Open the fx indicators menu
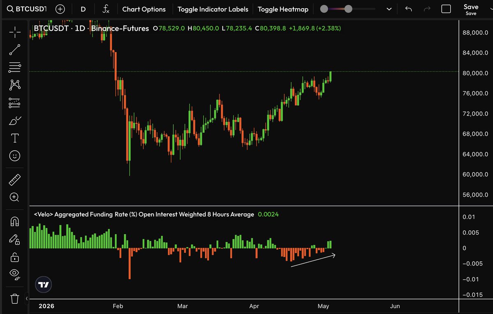 click(106, 9)
